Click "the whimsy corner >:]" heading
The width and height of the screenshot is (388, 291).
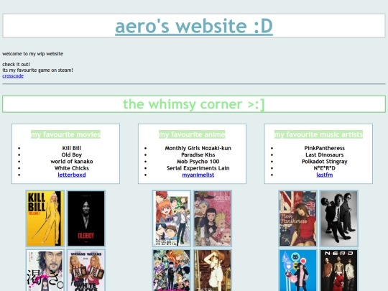[x=194, y=104]
